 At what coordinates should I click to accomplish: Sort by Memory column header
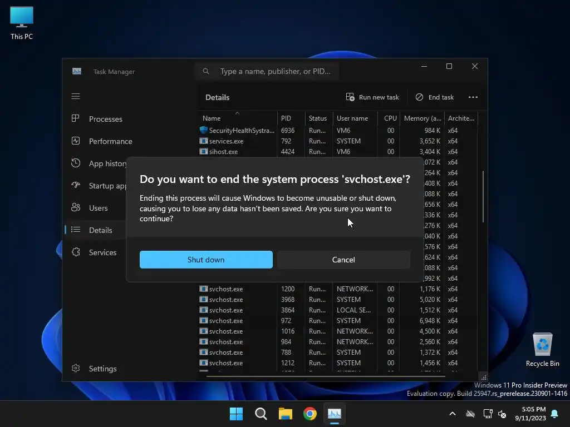tap(422, 118)
